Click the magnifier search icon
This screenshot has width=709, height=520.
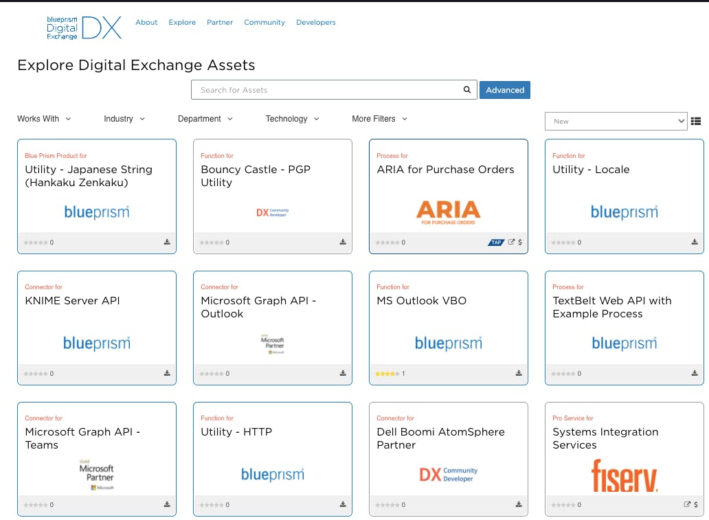click(x=466, y=89)
